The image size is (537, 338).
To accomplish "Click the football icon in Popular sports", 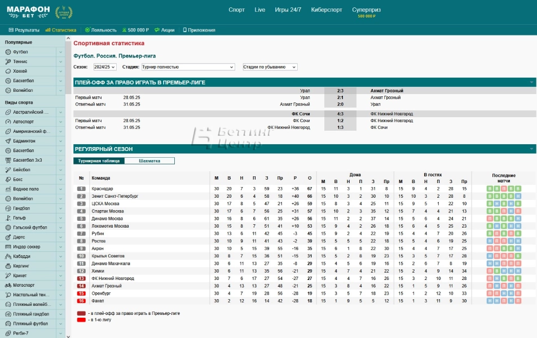I will point(8,52).
